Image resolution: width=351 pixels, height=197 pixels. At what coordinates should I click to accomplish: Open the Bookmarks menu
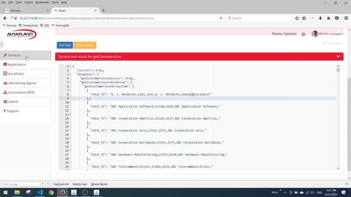pyautogui.click(x=42, y=2)
